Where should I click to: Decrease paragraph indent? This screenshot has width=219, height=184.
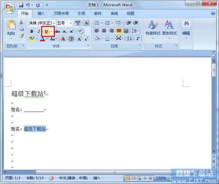click(x=128, y=23)
